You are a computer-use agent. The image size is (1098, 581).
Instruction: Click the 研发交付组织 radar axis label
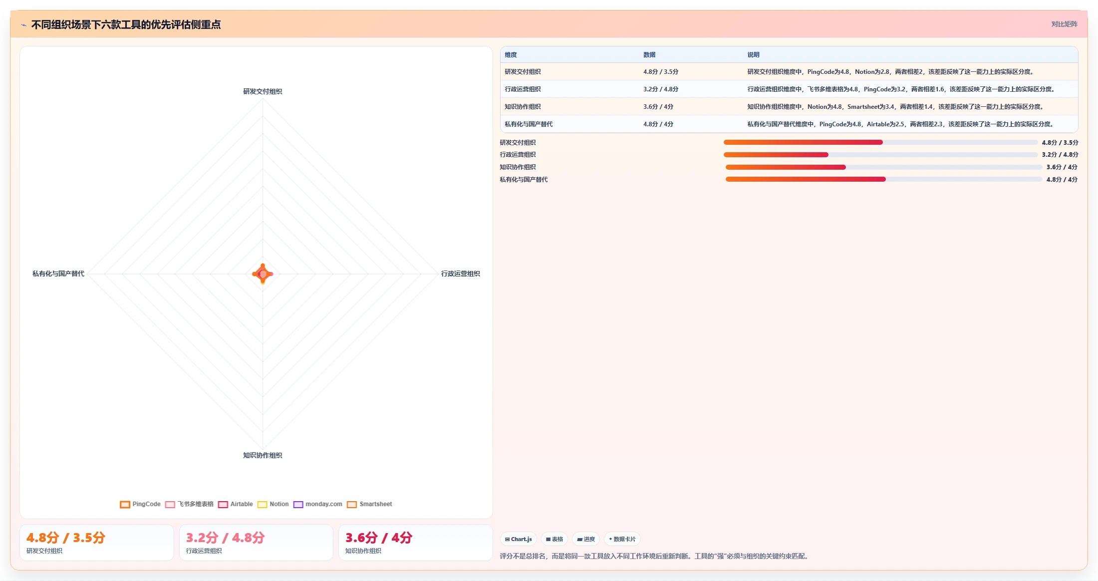263,91
